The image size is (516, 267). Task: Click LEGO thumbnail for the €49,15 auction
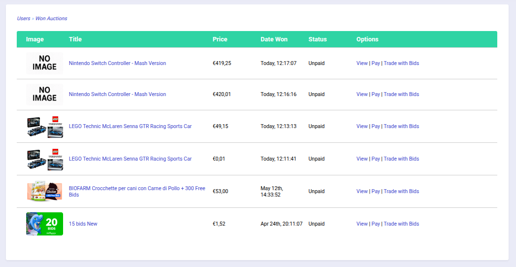click(x=44, y=127)
